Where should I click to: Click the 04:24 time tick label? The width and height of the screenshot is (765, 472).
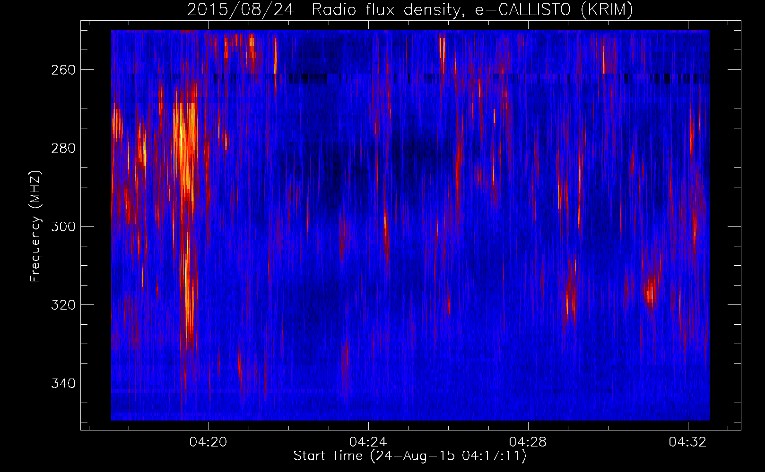368,442
